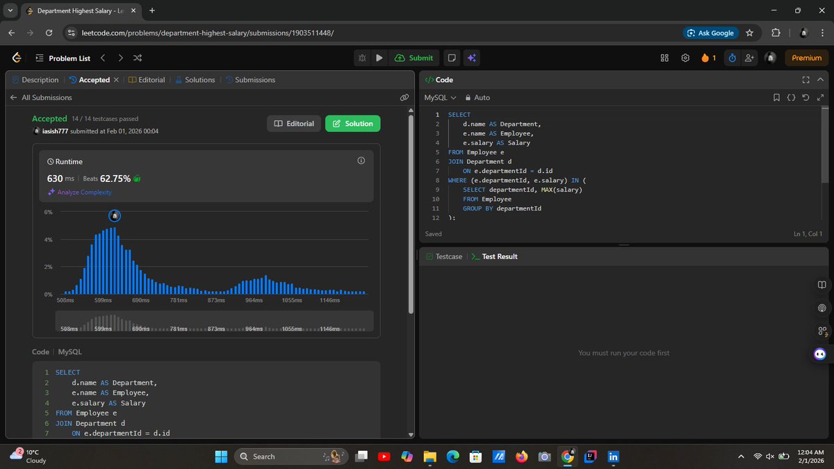The width and height of the screenshot is (834, 469).
Task: Open the notebook icon in right sidebar
Action: tap(821, 285)
